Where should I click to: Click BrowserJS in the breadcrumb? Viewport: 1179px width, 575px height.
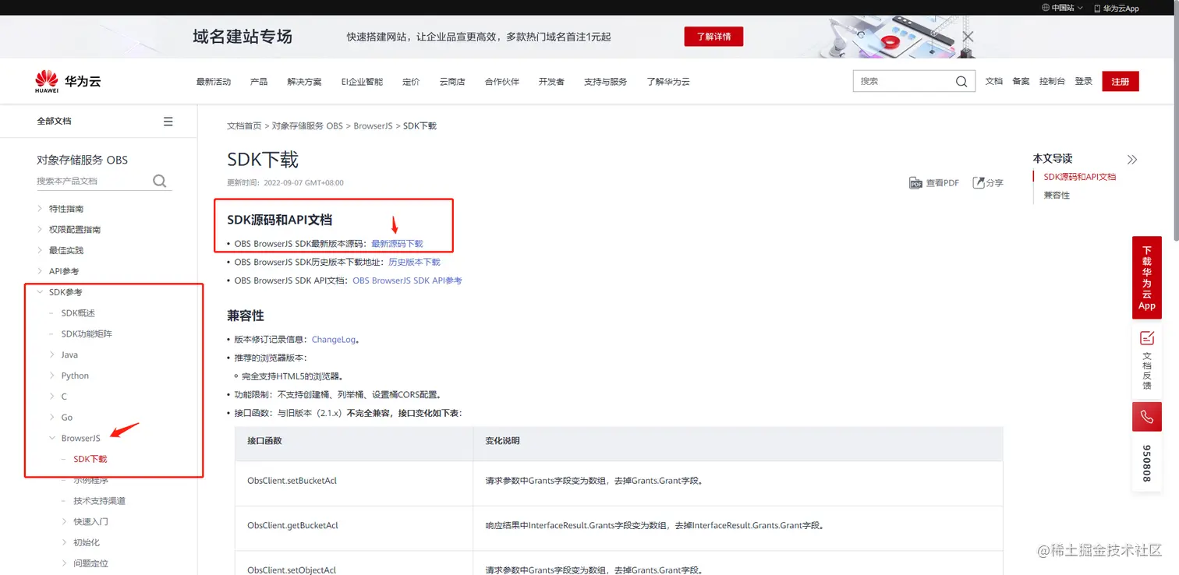(373, 125)
